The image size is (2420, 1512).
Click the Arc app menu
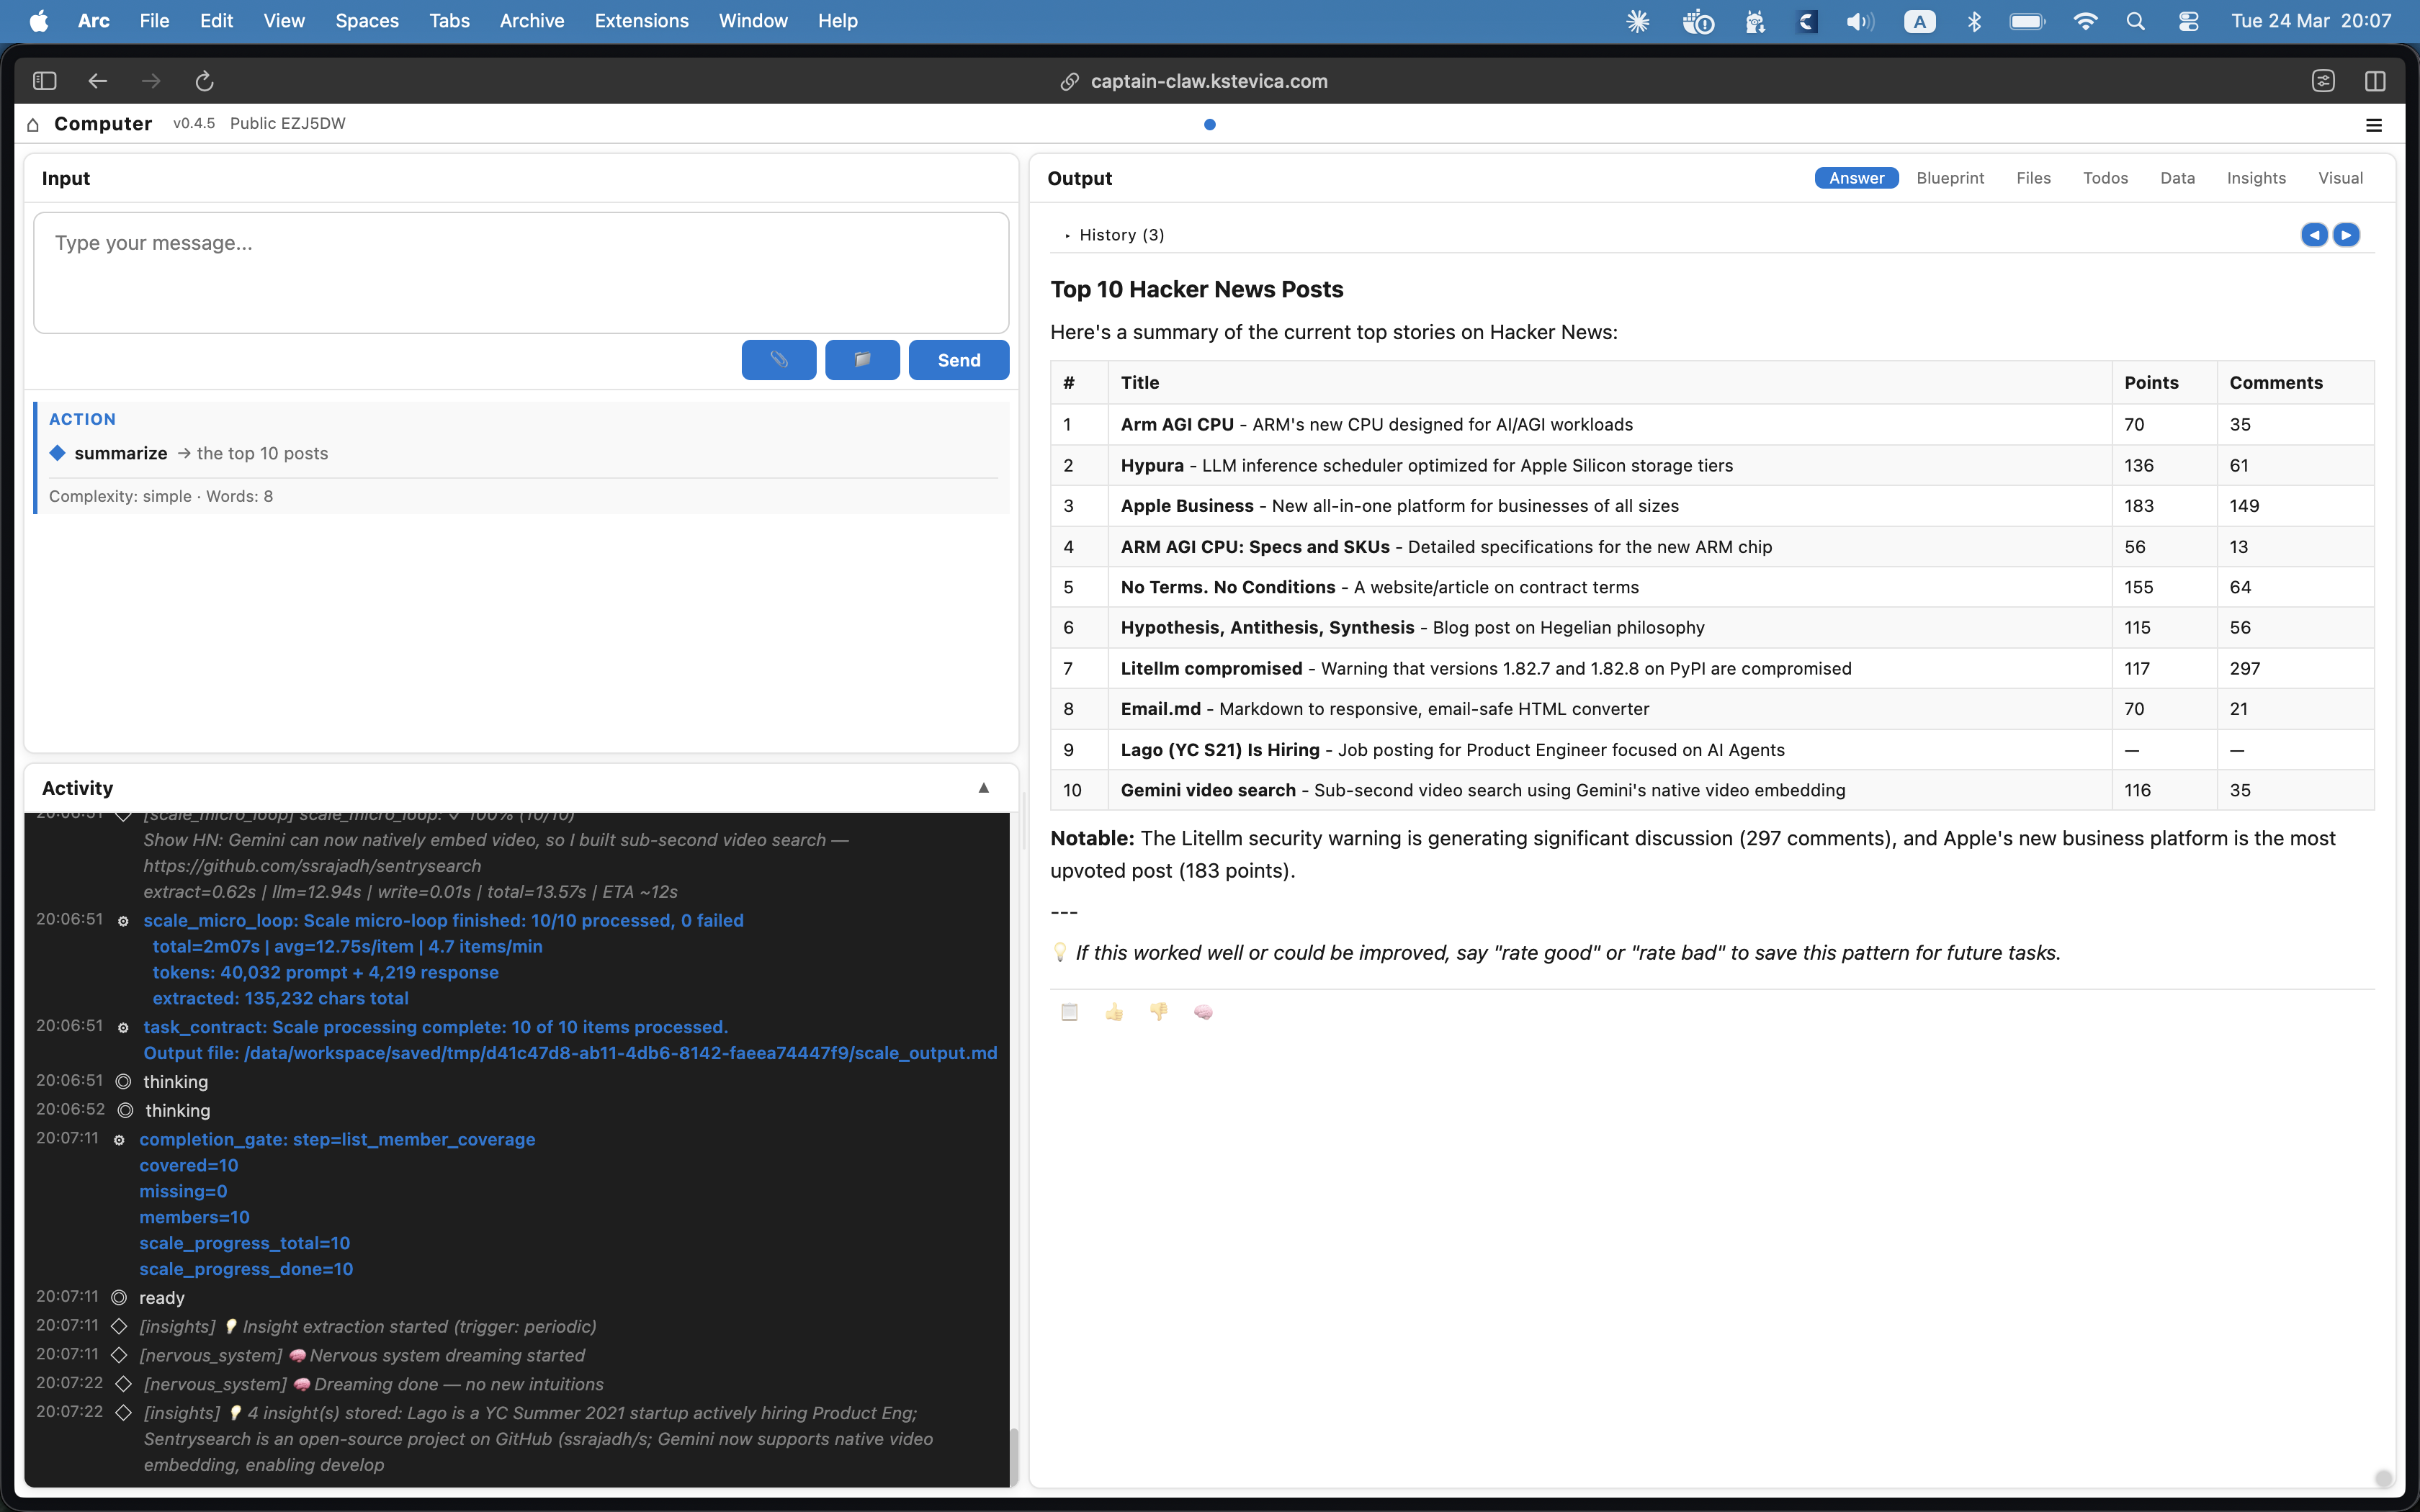click(x=94, y=21)
